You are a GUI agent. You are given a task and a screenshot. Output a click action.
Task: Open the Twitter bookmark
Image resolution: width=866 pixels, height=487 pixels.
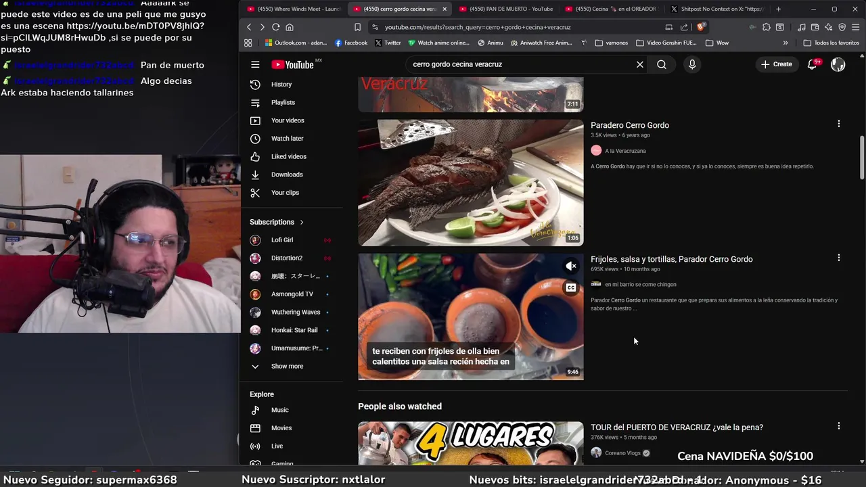[388, 43]
